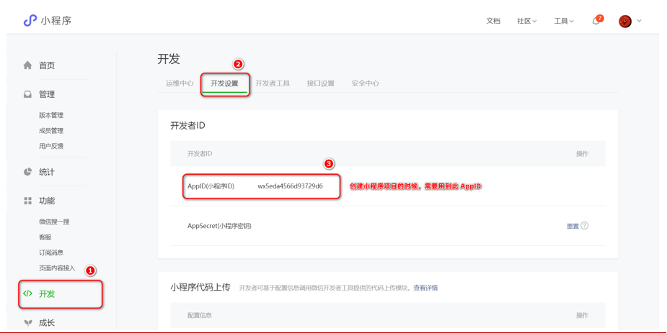Open the user avatar menu
Image resolution: width=667 pixels, height=333 pixels.
(625, 22)
